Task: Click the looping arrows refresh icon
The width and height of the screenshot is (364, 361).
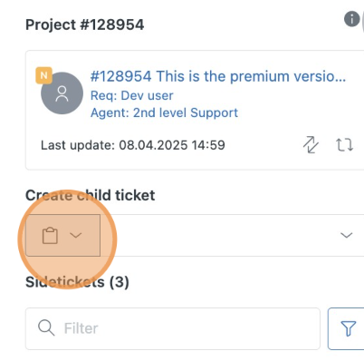Action: point(344,145)
